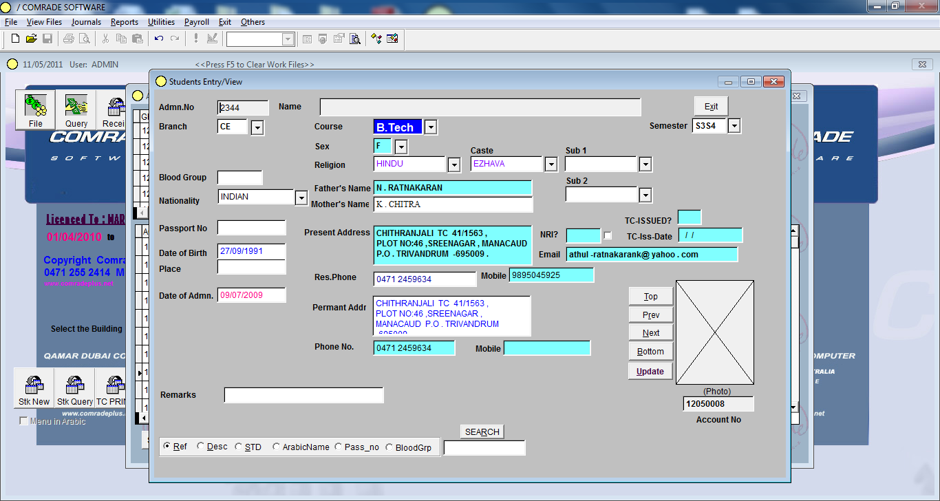
Task: Enable the Menu in Arabic checkbox
Action: 25,420
